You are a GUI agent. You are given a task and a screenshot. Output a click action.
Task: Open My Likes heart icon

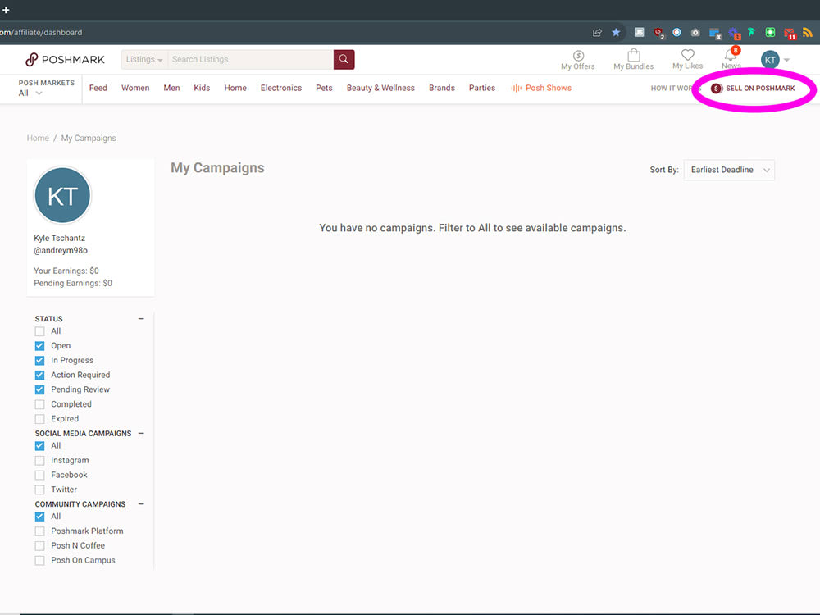(687, 60)
